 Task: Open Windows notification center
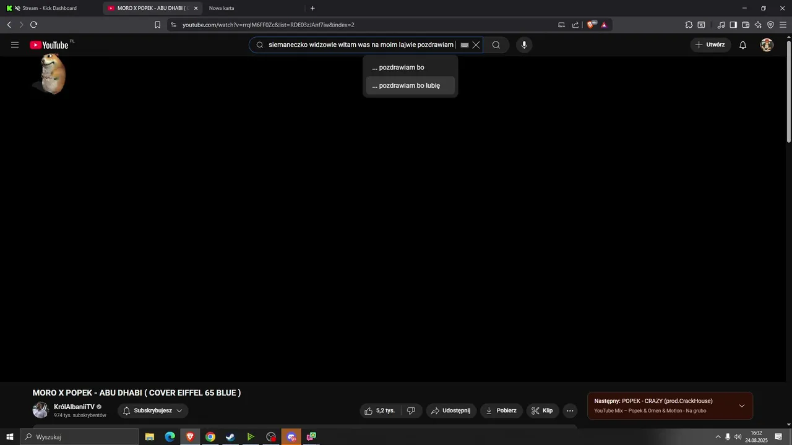pyautogui.click(x=778, y=437)
